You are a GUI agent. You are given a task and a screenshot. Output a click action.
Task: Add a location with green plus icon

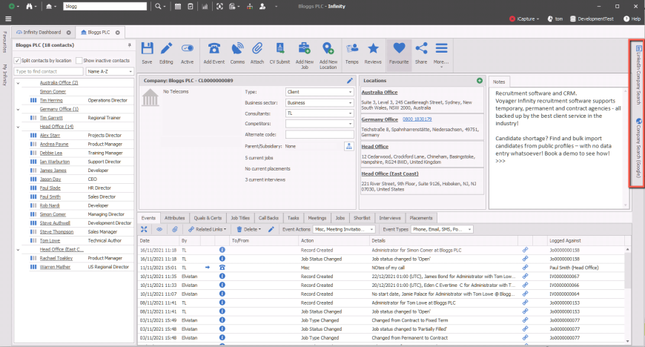480,80
